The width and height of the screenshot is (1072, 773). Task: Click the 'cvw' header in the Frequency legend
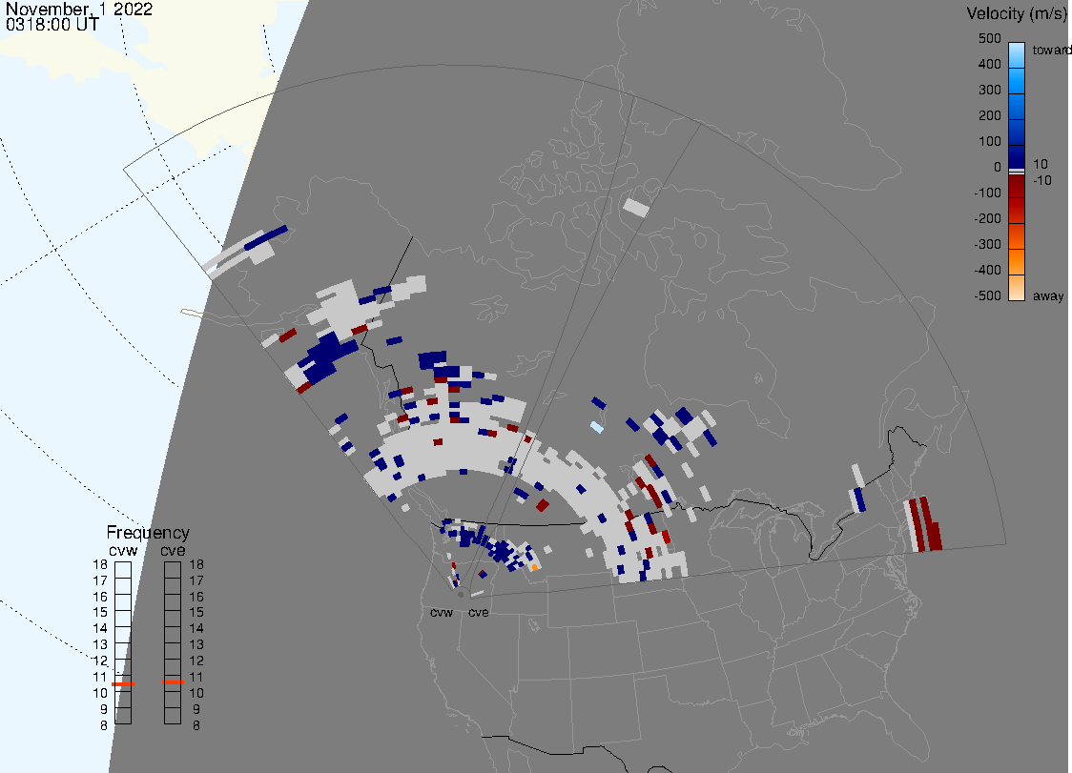[x=123, y=551]
